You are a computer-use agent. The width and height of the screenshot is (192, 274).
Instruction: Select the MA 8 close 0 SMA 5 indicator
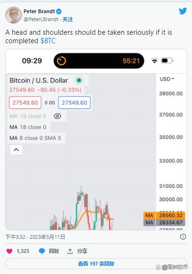click(x=35, y=138)
